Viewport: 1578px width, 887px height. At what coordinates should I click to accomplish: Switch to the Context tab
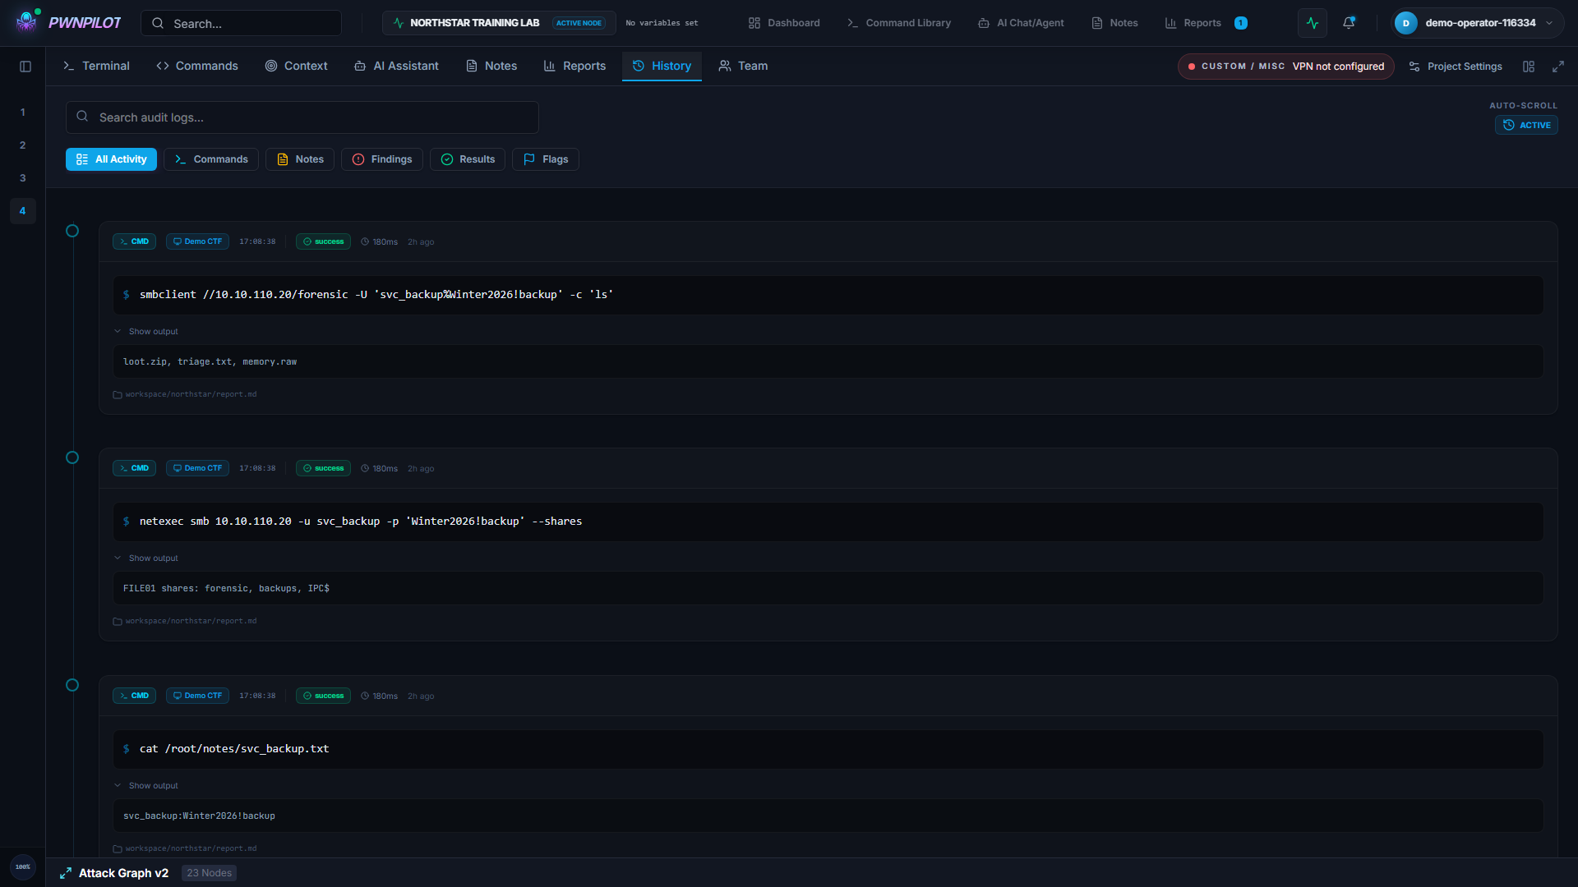pos(296,67)
